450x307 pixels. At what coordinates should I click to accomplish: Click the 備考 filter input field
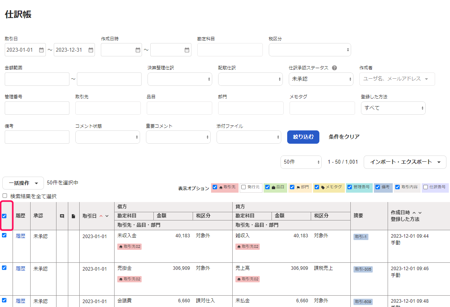point(37,137)
